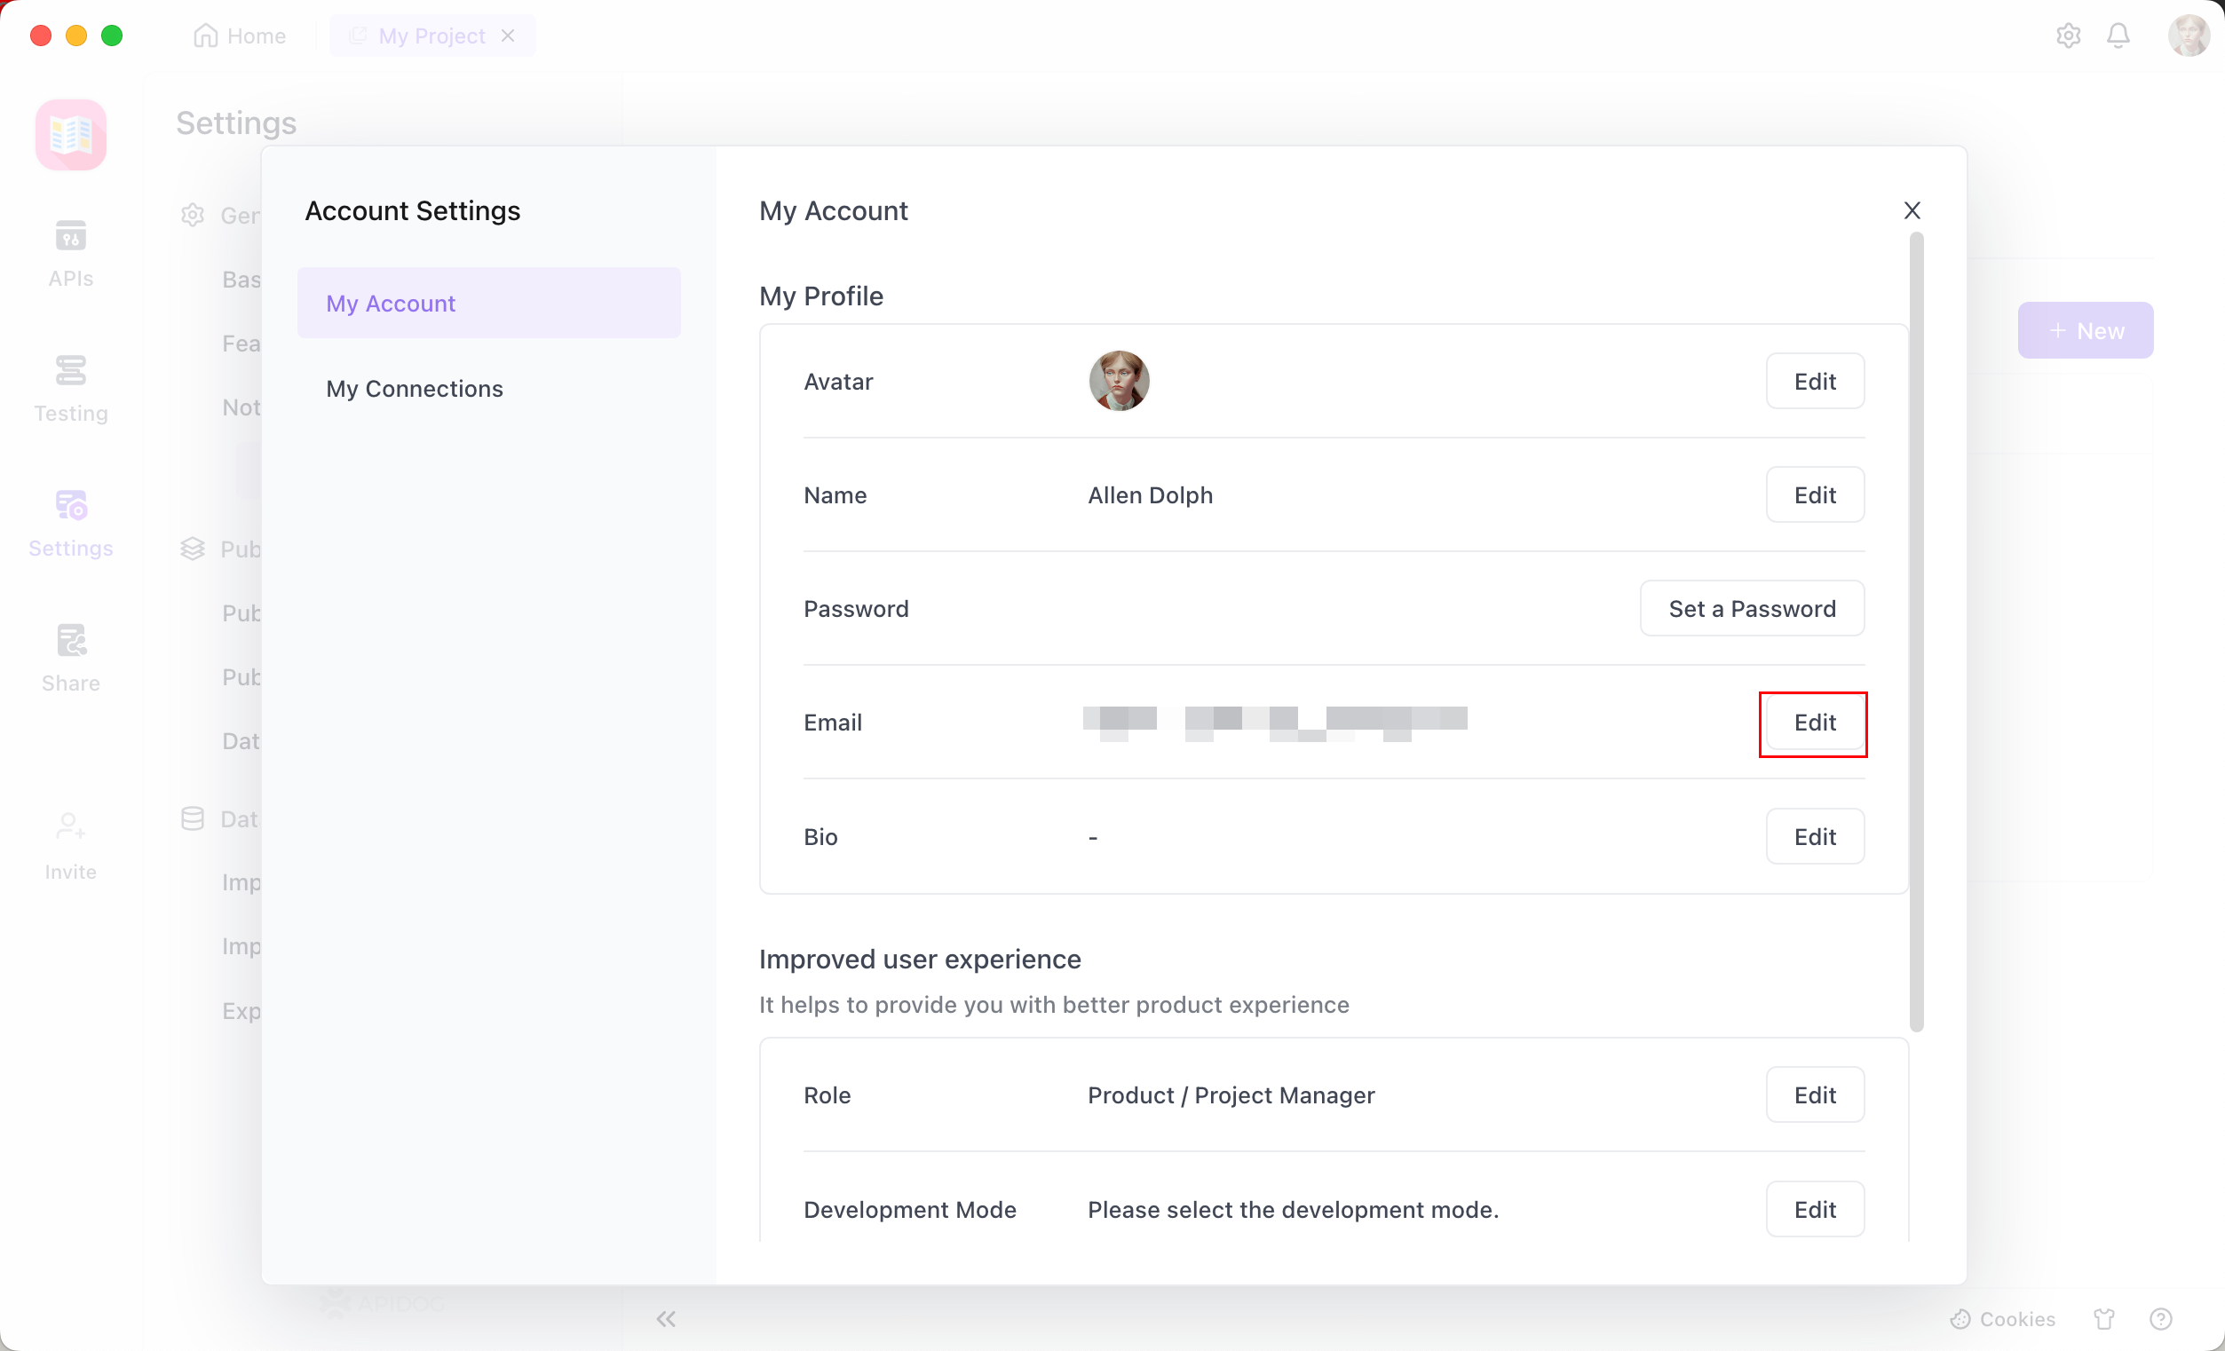Open the APIs sidebar section

pos(70,254)
